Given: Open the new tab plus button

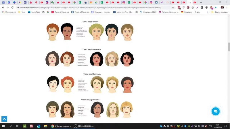Looking at the screenshot, I should [x=201, y=3].
